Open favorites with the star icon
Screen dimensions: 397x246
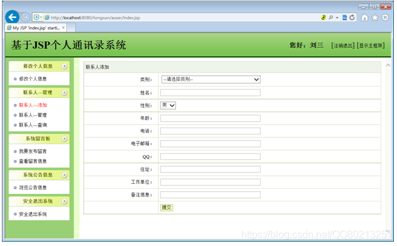click(x=375, y=18)
